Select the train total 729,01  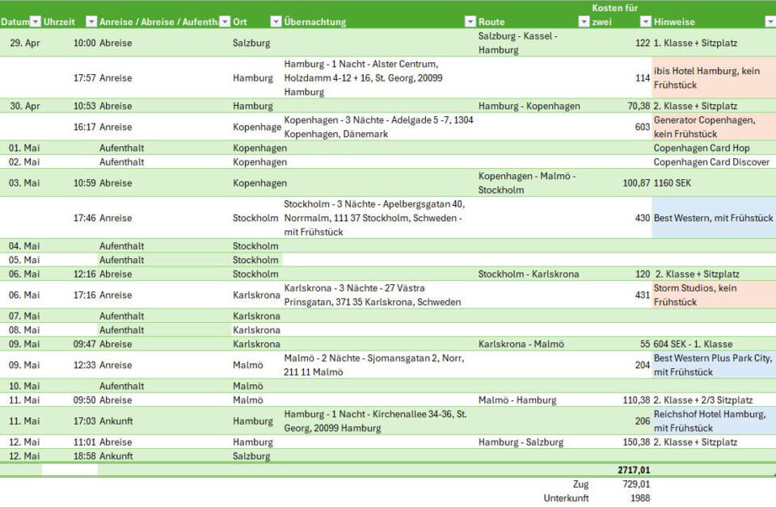621,484
